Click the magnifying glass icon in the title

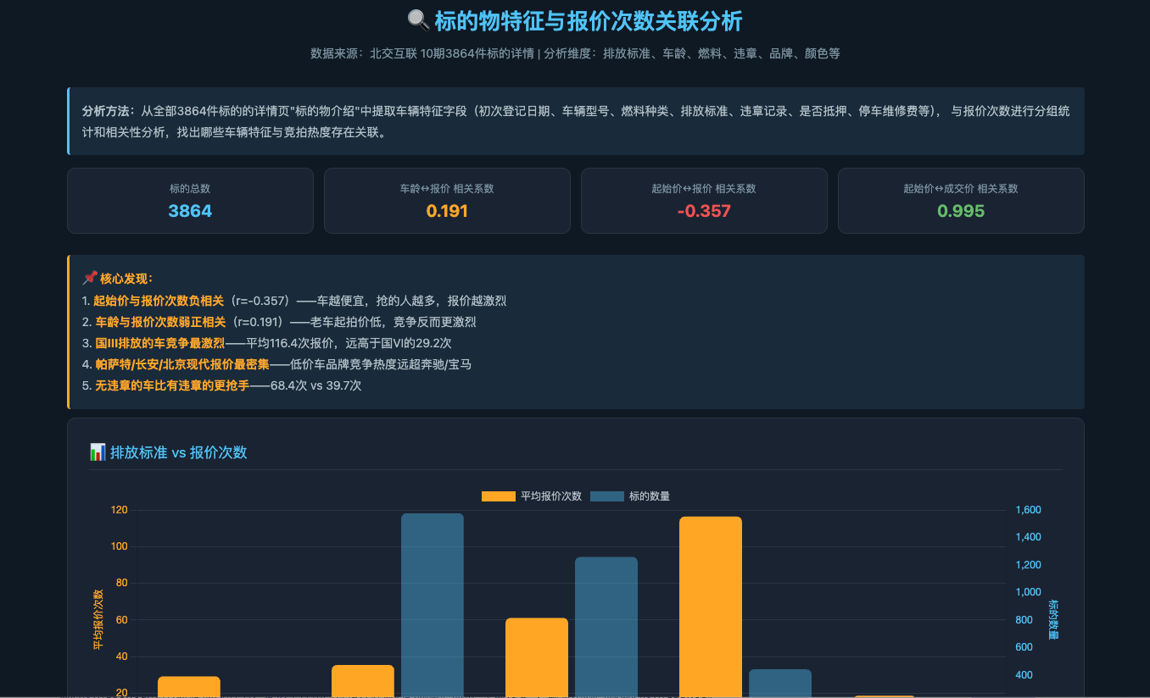pos(419,21)
